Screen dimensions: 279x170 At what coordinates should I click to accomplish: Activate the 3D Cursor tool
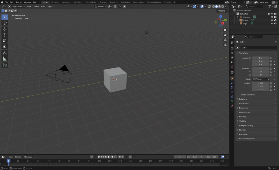coord(5,23)
